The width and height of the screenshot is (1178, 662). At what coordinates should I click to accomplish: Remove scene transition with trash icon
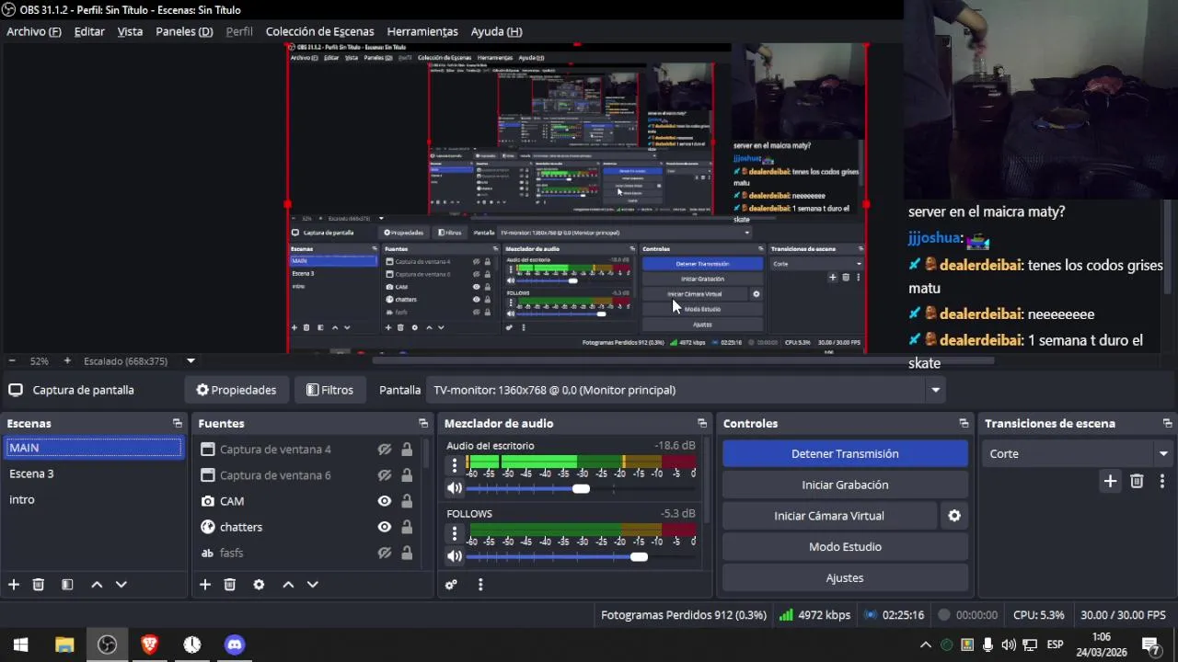pyautogui.click(x=1137, y=481)
